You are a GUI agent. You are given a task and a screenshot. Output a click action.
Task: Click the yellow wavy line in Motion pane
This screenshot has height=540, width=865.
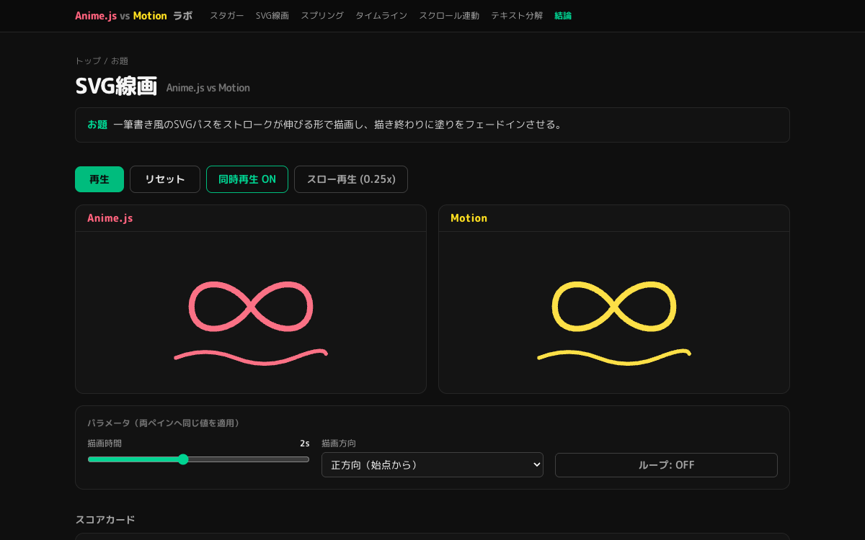click(614, 357)
